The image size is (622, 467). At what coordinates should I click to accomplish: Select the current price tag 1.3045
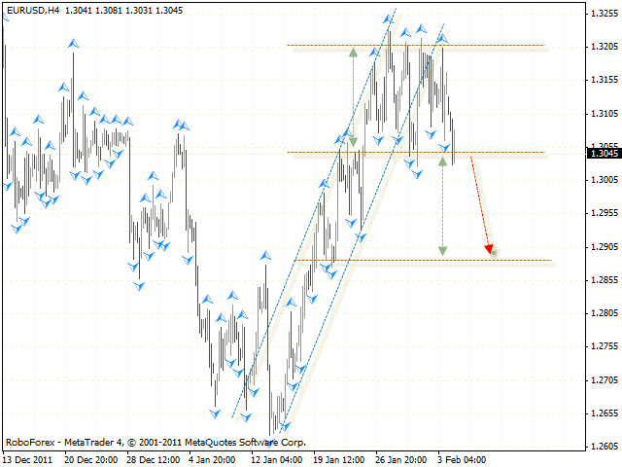(601, 153)
